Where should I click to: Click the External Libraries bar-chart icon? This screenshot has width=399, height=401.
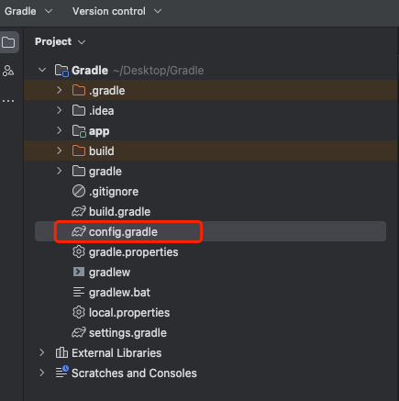pyautogui.click(x=61, y=352)
